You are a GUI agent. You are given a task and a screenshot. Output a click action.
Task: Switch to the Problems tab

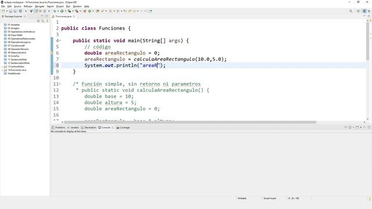point(58,128)
